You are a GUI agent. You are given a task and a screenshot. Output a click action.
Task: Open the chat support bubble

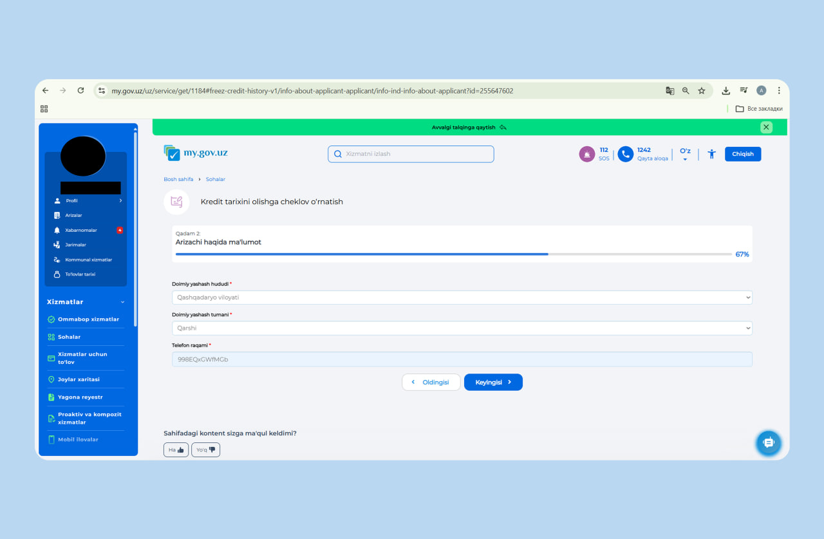pos(768,442)
